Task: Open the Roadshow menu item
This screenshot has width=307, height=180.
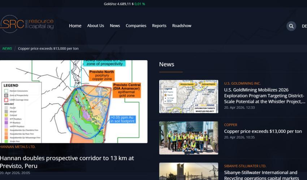Action: pos(182,26)
